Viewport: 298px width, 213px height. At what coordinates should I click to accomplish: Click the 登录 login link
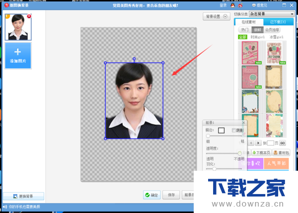coord(223,5)
